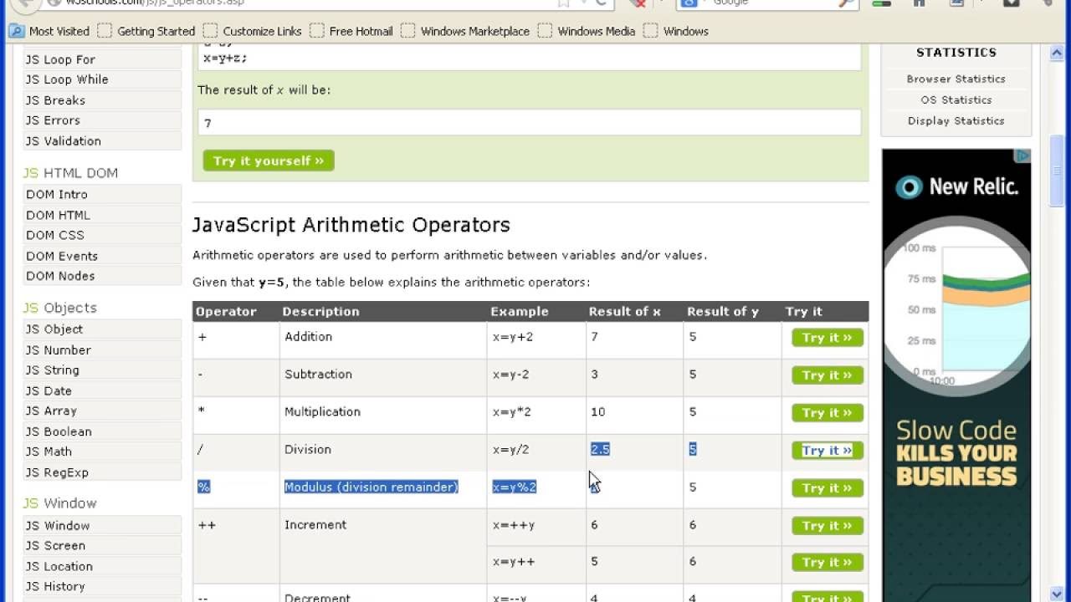Click the Try it yourself button
The width and height of the screenshot is (1071, 602).
pos(269,161)
